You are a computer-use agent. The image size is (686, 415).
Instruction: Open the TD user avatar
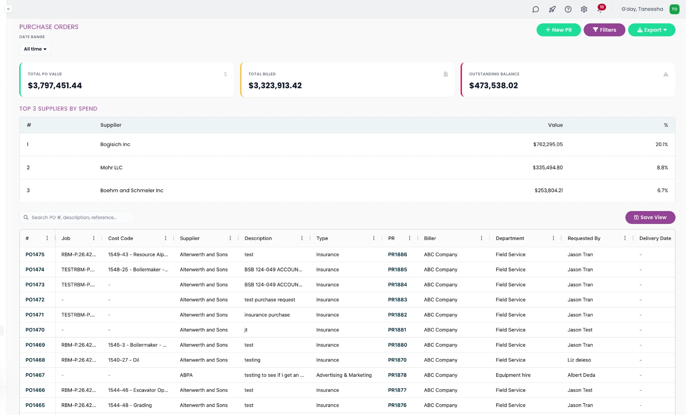pos(674,9)
